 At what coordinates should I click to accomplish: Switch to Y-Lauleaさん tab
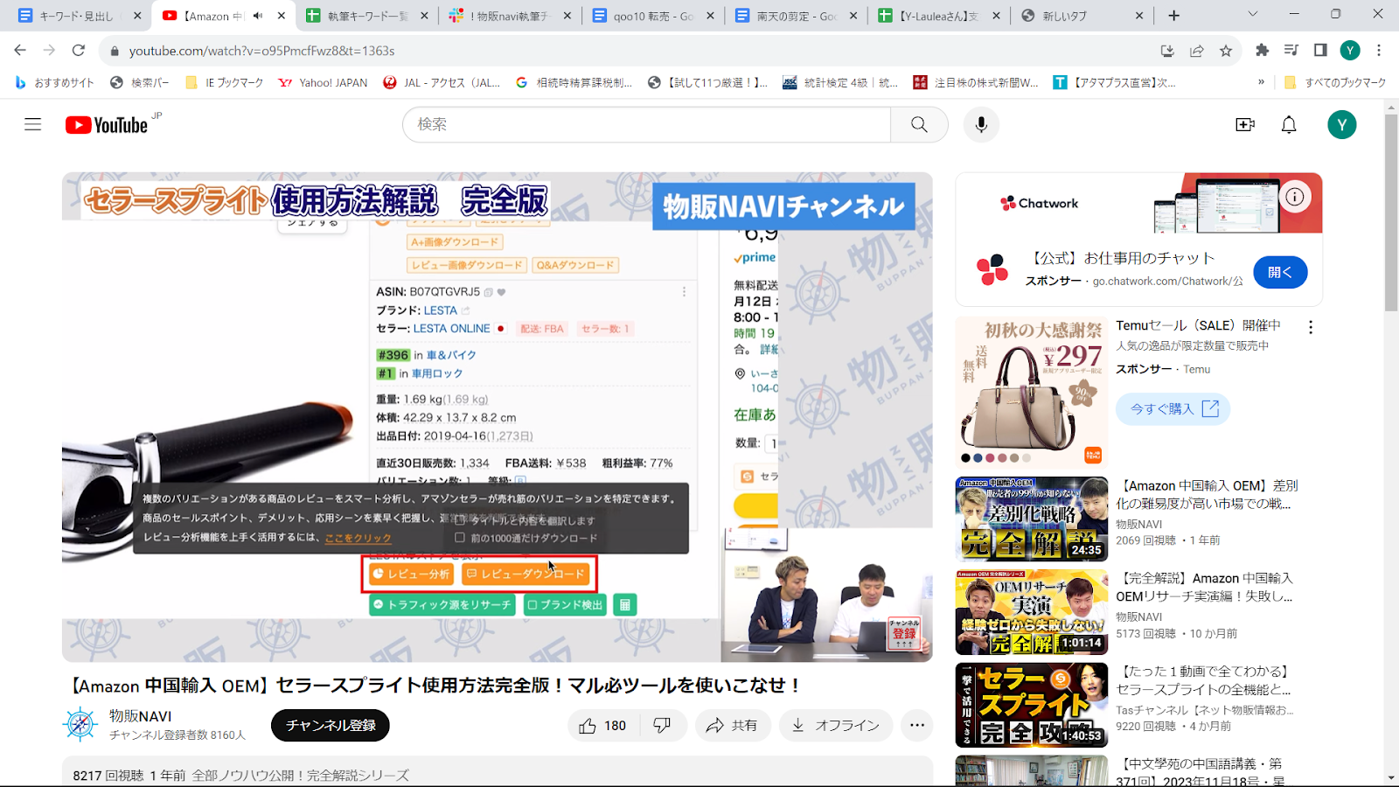(x=940, y=16)
